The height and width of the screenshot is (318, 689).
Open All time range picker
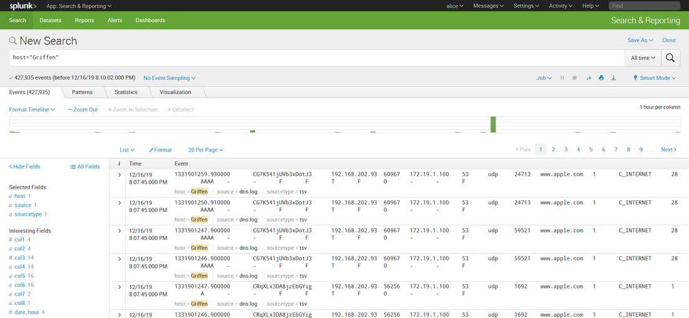[x=643, y=58]
